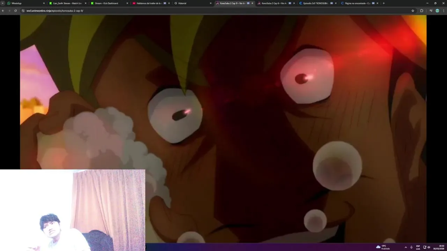This screenshot has height=251, width=447.
Task: Go forward to the next page
Action: pyautogui.click(x=9, y=11)
